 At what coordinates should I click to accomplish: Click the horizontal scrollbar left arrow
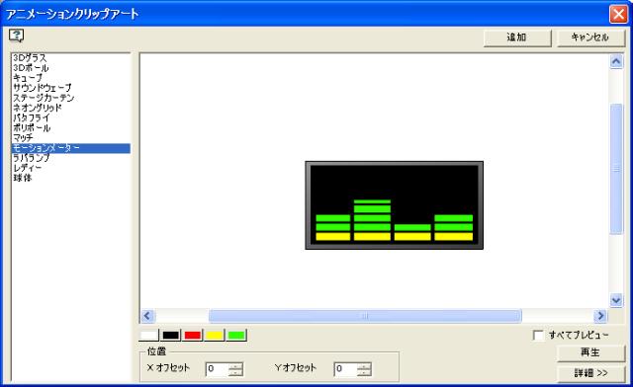pyautogui.click(x=147, y=316)
